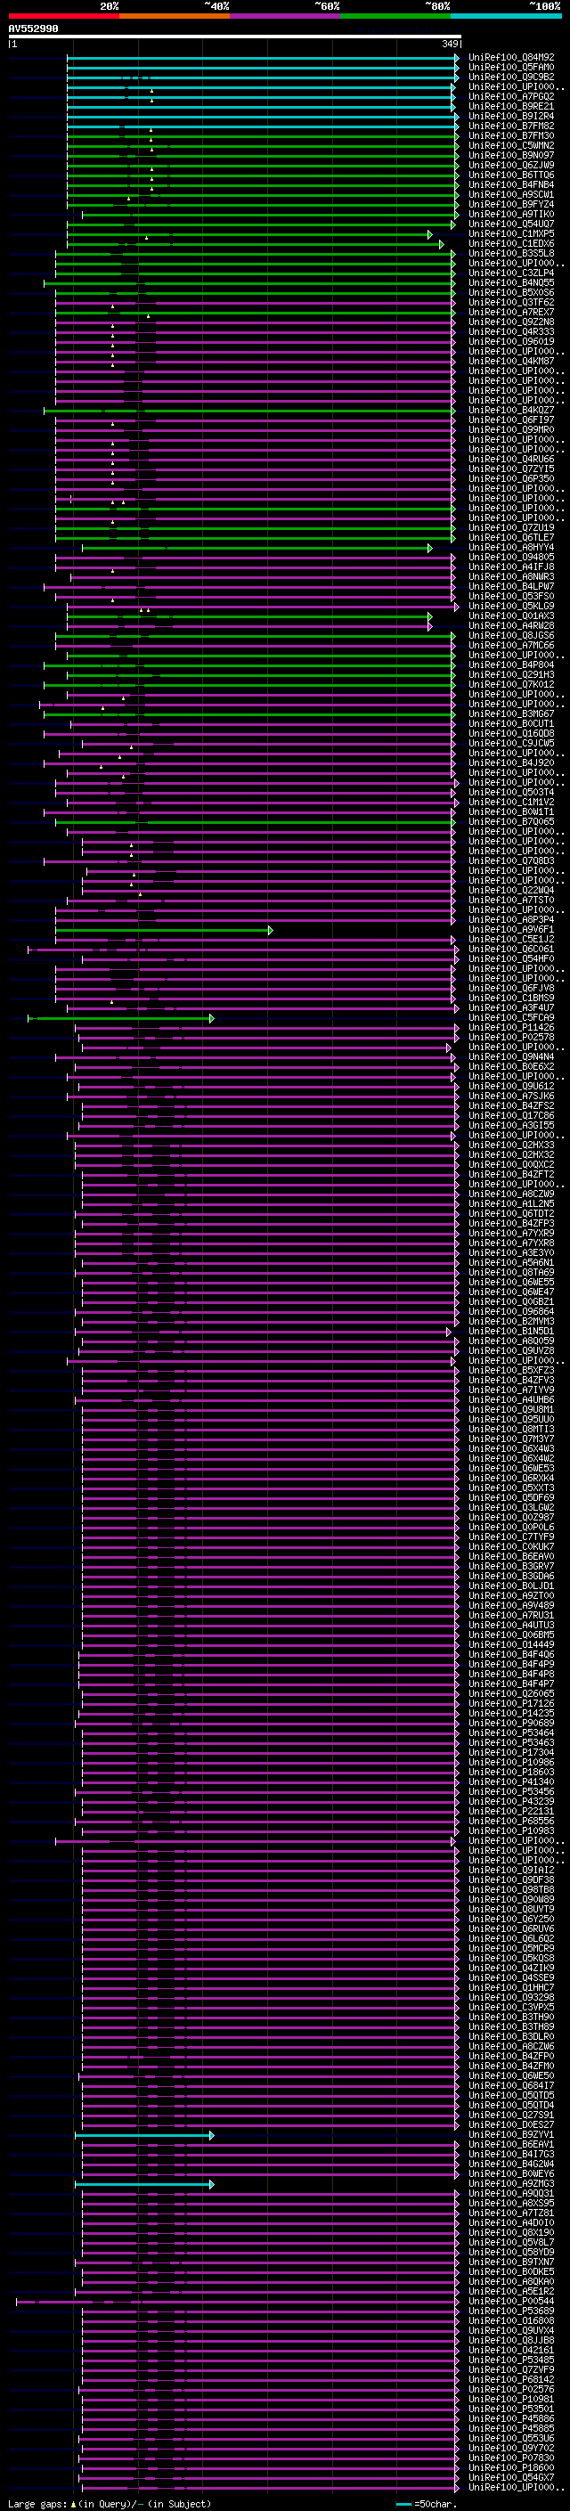
Task: Click the white query sequence bar
Action: (235, 37)
